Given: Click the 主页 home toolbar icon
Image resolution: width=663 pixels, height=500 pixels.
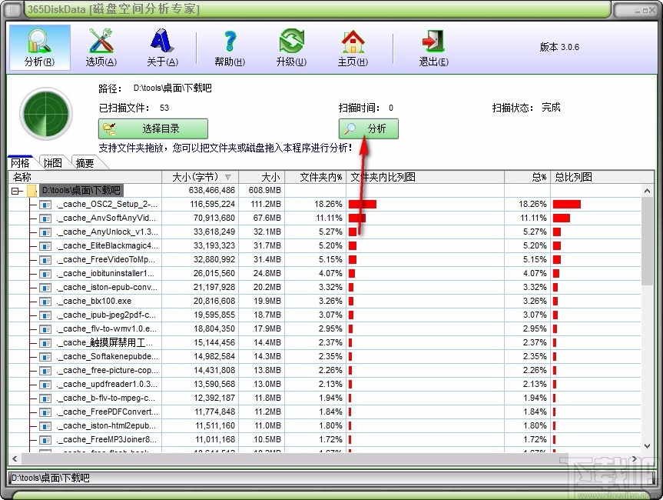Looking at the screenshot, I should coord(353,42).
